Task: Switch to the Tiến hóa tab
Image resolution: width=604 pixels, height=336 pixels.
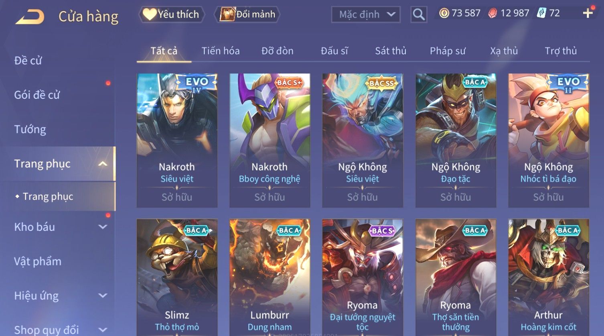Action: point(221,51)
